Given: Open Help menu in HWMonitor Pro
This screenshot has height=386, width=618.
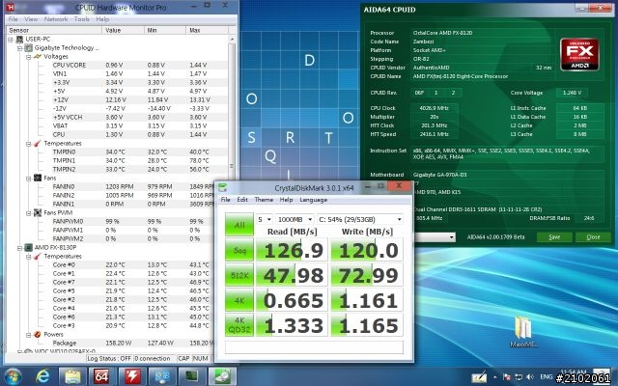Looking at the screenshot, I should 102,19.
